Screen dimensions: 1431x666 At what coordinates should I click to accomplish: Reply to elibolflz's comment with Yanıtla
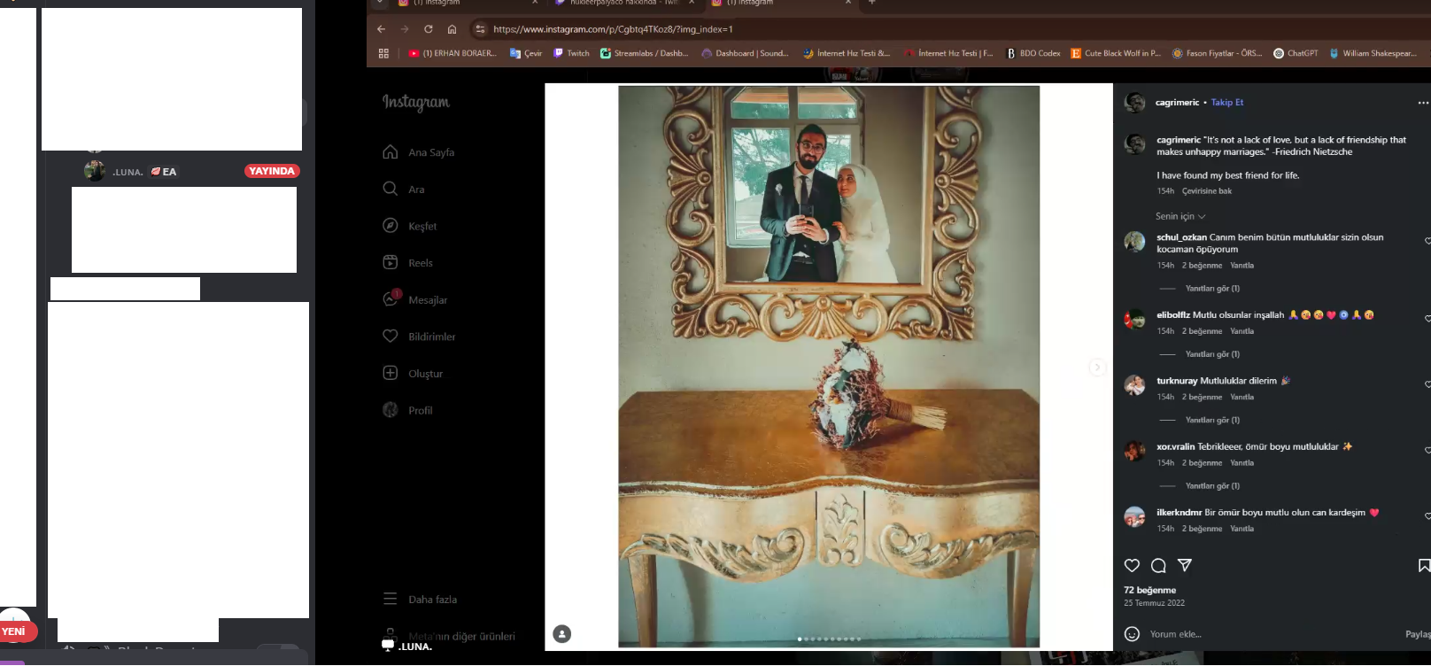[1241, 331]
